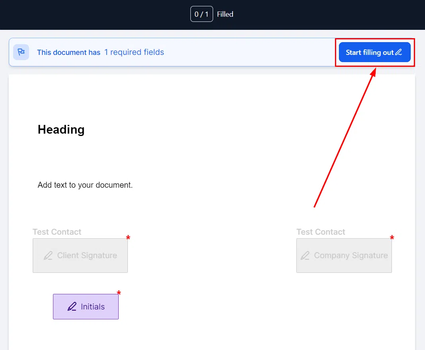Click Test Contact label above Client Signature

click(57, 232)
